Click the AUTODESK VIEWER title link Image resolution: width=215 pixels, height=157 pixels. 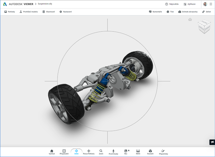[x=21, y=4]
